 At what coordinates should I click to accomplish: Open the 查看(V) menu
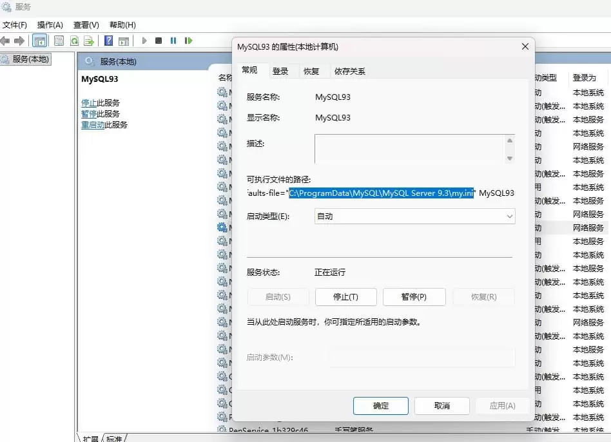[x=86, y=25]
